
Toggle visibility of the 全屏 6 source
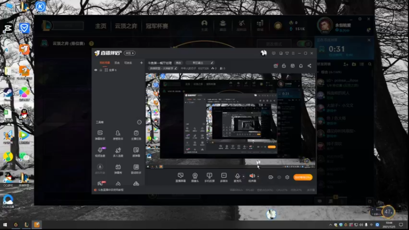pyautogui.click(x=96, y=70)
